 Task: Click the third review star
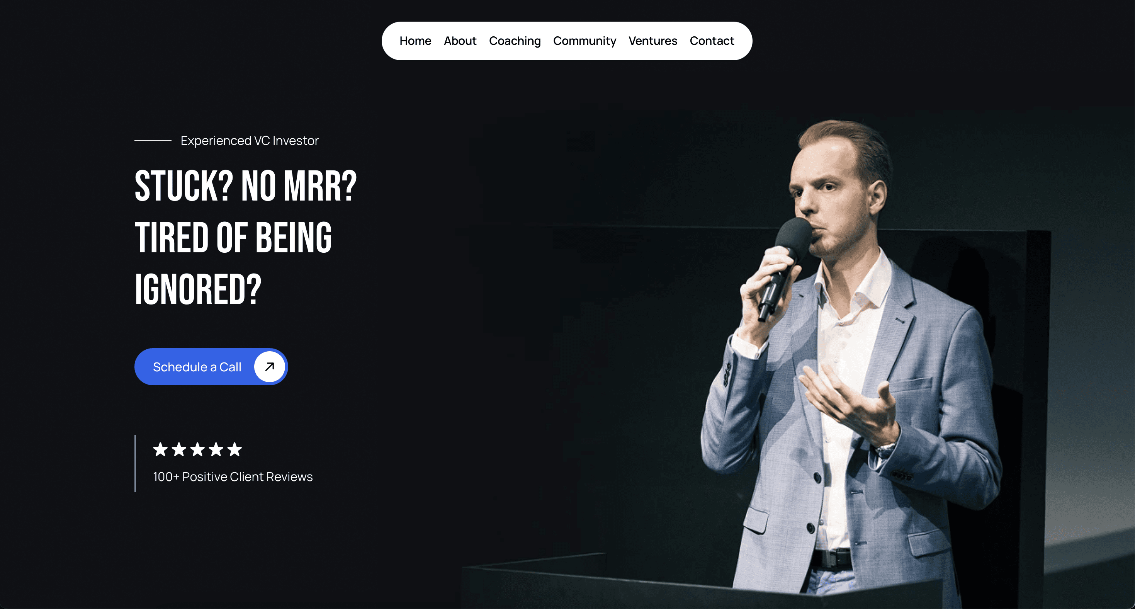coord(197,449)
